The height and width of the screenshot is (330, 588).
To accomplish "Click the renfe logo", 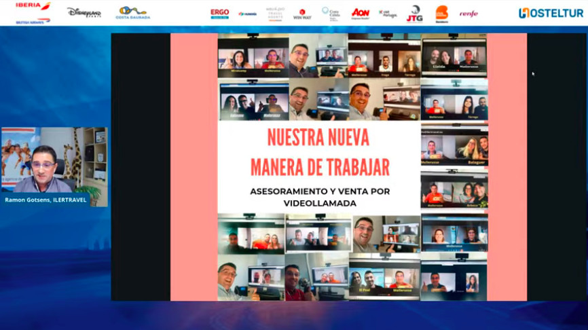I will [468, 14].
